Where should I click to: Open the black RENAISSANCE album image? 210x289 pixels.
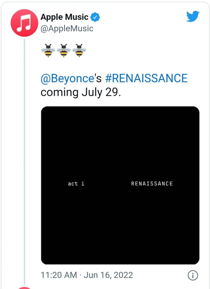pos(120,185)
